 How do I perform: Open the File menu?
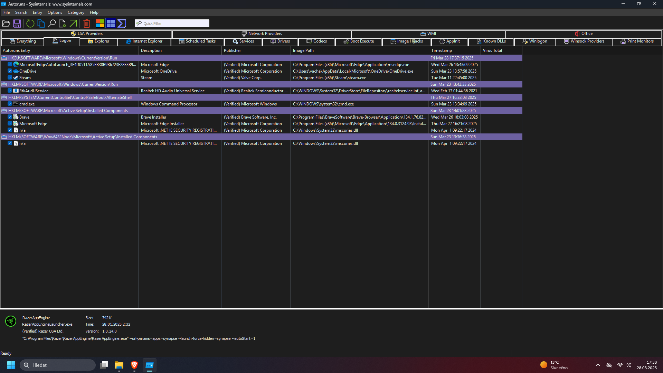click(7, 12)
